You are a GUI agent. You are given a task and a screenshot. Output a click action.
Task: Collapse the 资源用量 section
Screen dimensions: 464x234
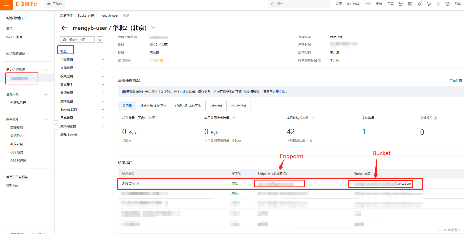pyautogui.click(x=46, y=95)
